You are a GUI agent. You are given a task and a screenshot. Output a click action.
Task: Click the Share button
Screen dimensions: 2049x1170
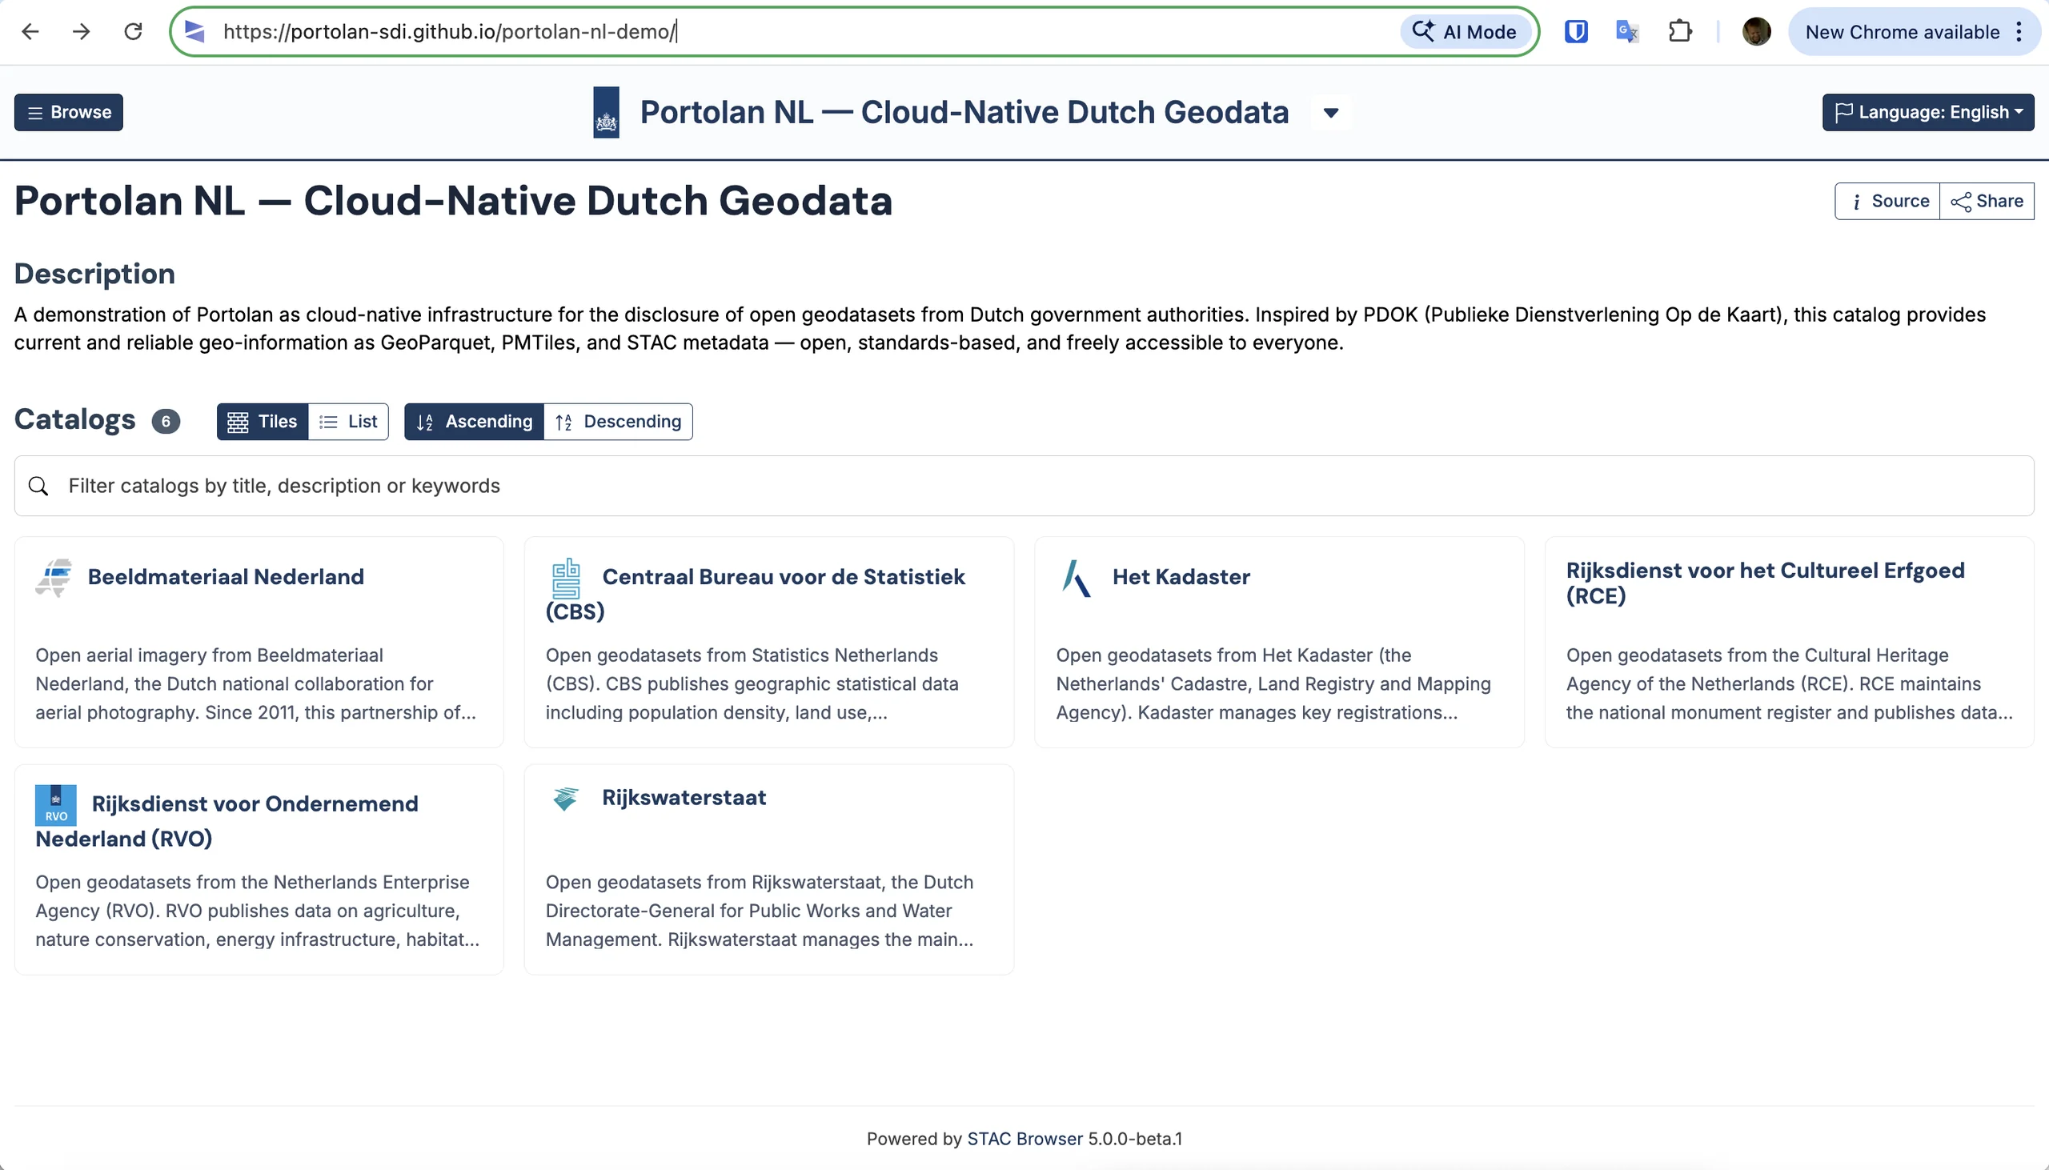point(1987,201)
